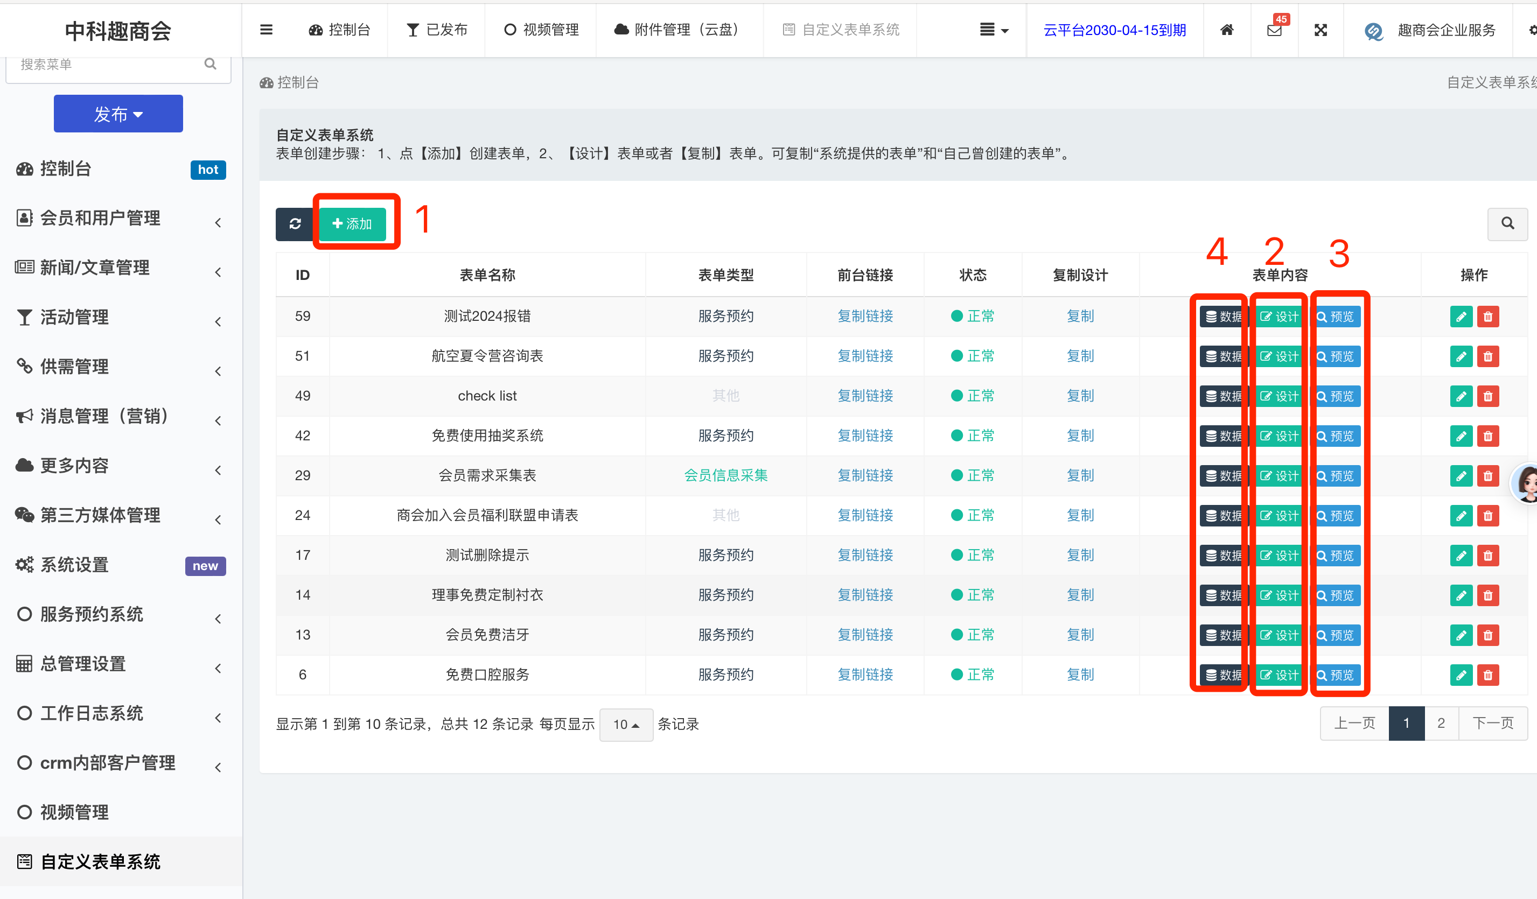Click the refresh icon beside 添加
Image resolution: width=1537 pixels, height=899 pixels.
tap(295, 224)
